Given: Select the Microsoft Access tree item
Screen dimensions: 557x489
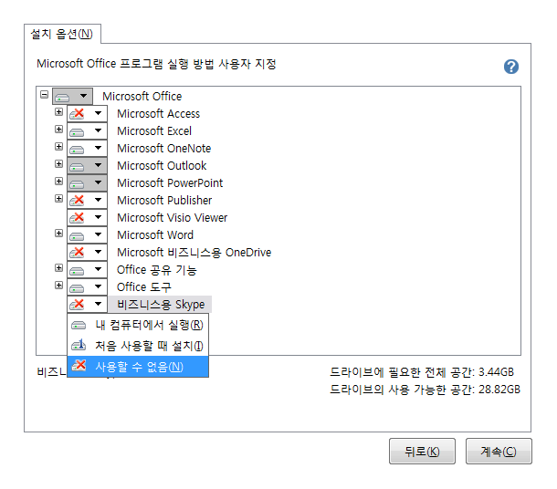Looking at the screenshot, I should (x=159, y=113).
